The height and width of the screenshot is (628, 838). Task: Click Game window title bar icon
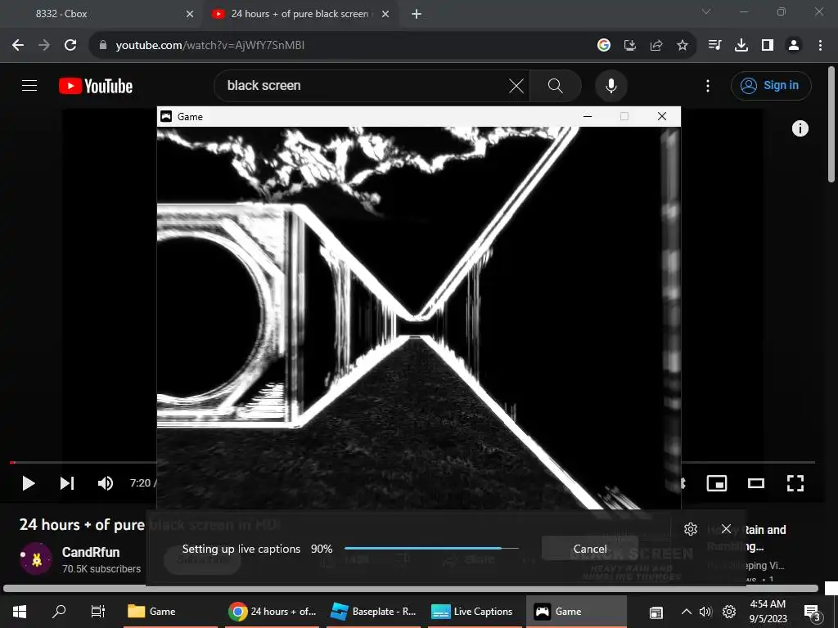[166, 116]
